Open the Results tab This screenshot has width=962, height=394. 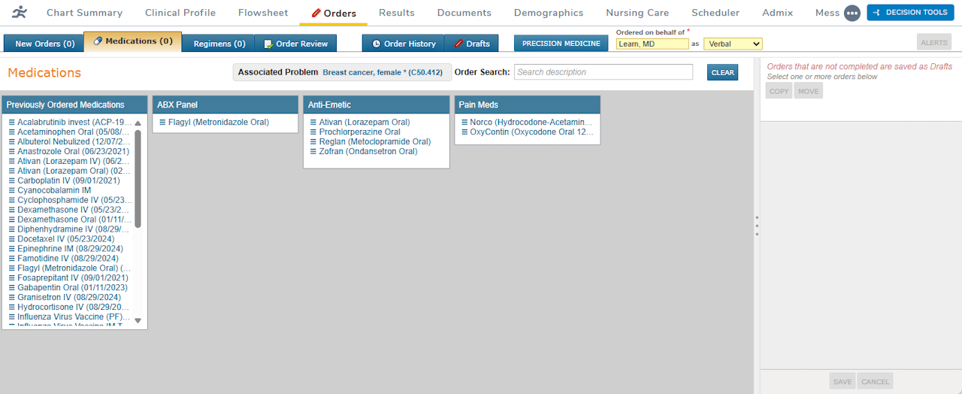pos(397,13)
